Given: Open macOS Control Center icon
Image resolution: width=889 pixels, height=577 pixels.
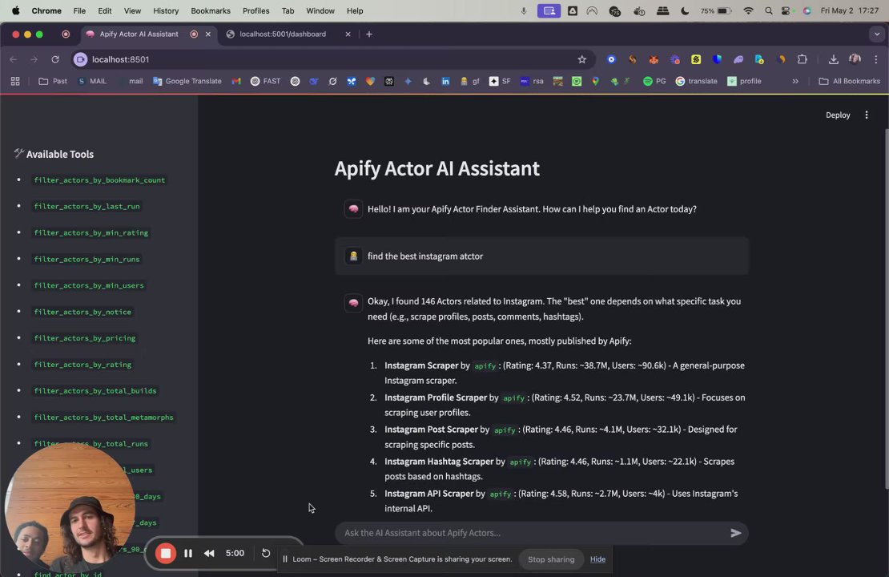Looking at the screenshot, I should pos(786,10).
